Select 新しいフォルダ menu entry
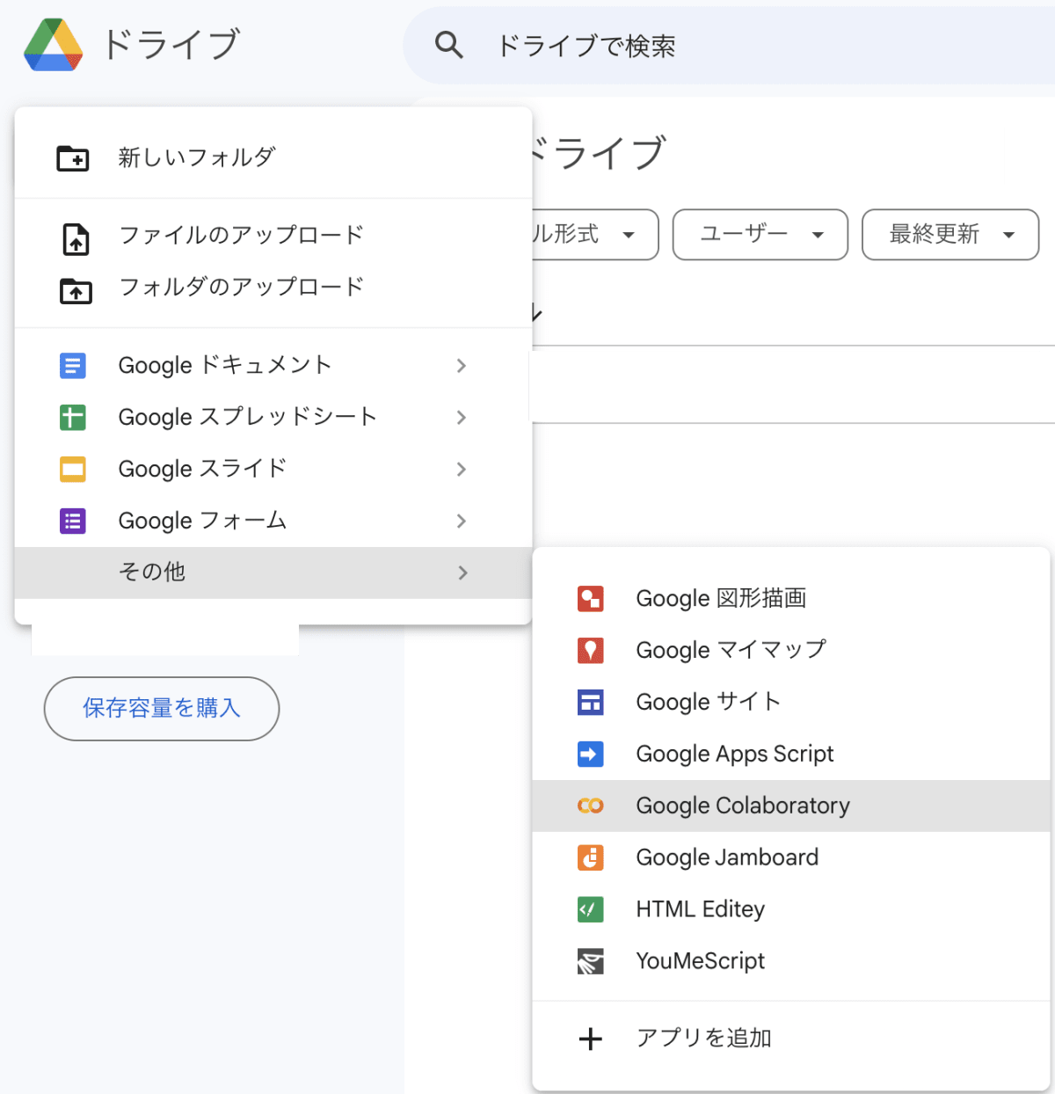Screen dimensions: 1055x1094 coord(273,158)
